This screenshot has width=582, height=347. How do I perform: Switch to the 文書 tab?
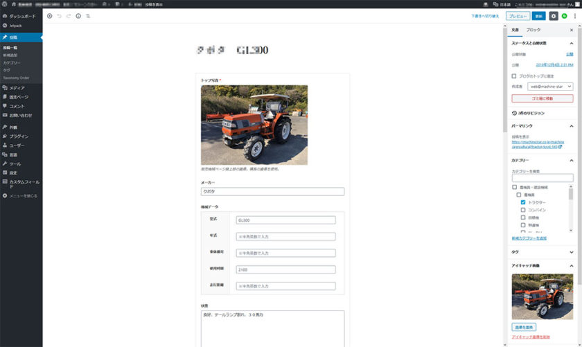(515, 30)
